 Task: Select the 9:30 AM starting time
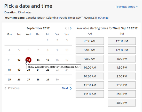(x=90, y=59)
